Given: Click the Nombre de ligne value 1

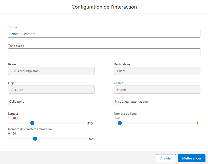Looking at the screenshot, I should coord(198,123).
